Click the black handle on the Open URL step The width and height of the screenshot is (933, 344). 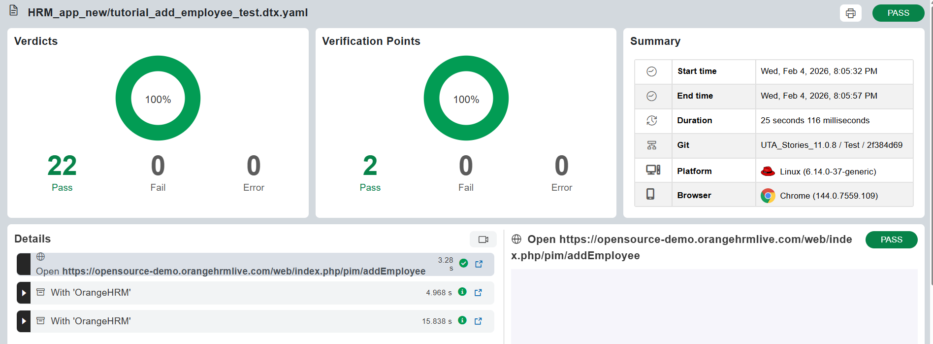pos(24,264)
